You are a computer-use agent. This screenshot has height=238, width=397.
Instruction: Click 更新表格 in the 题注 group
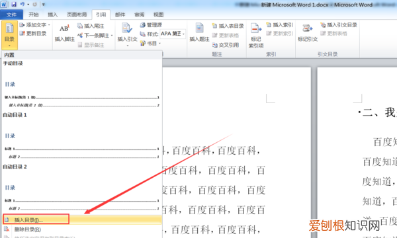(226, 36)
